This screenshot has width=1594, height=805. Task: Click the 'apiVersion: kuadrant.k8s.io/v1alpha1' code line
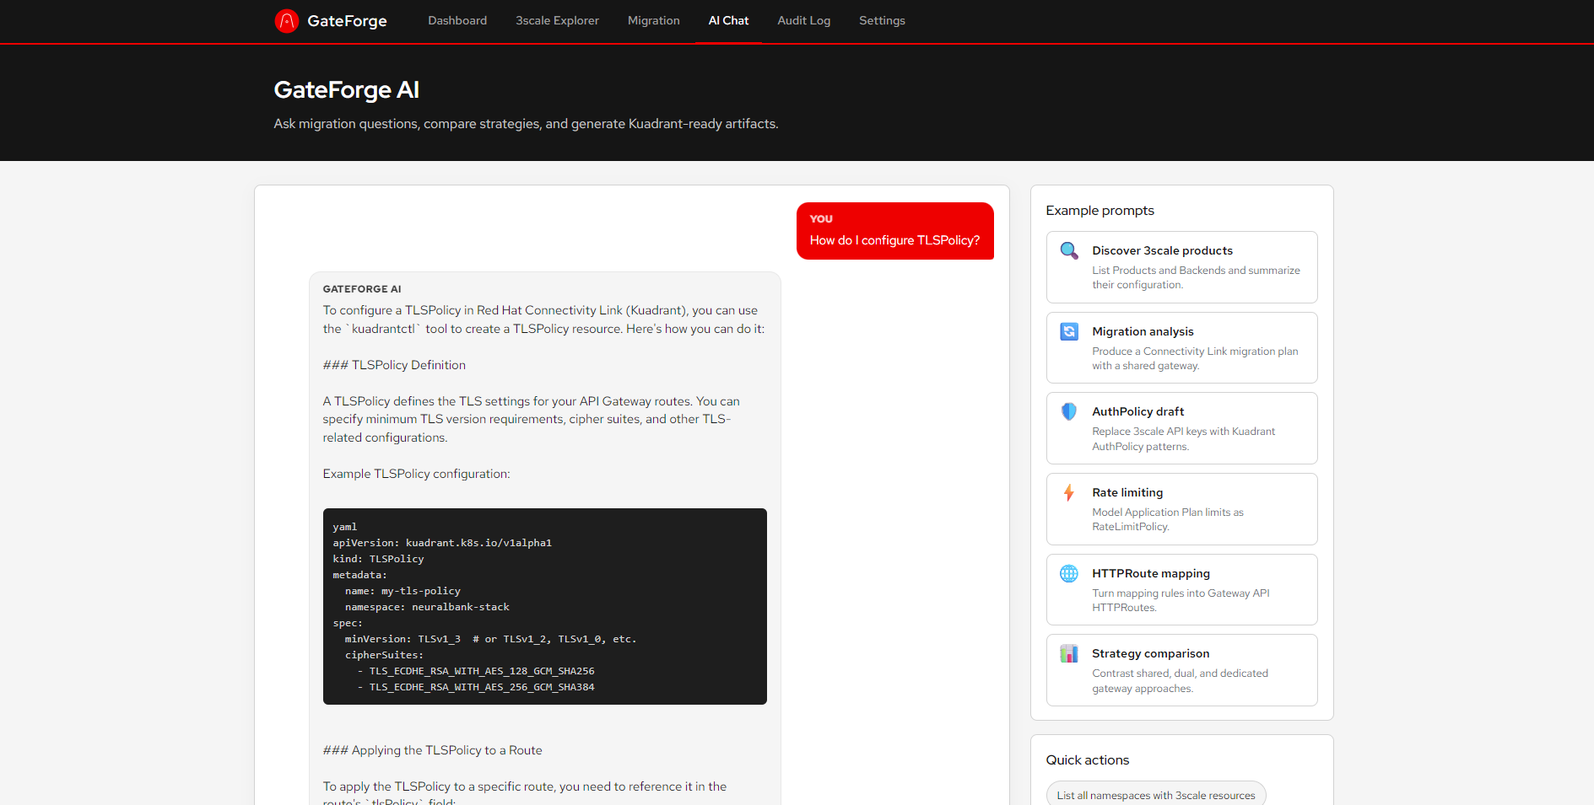442,543
